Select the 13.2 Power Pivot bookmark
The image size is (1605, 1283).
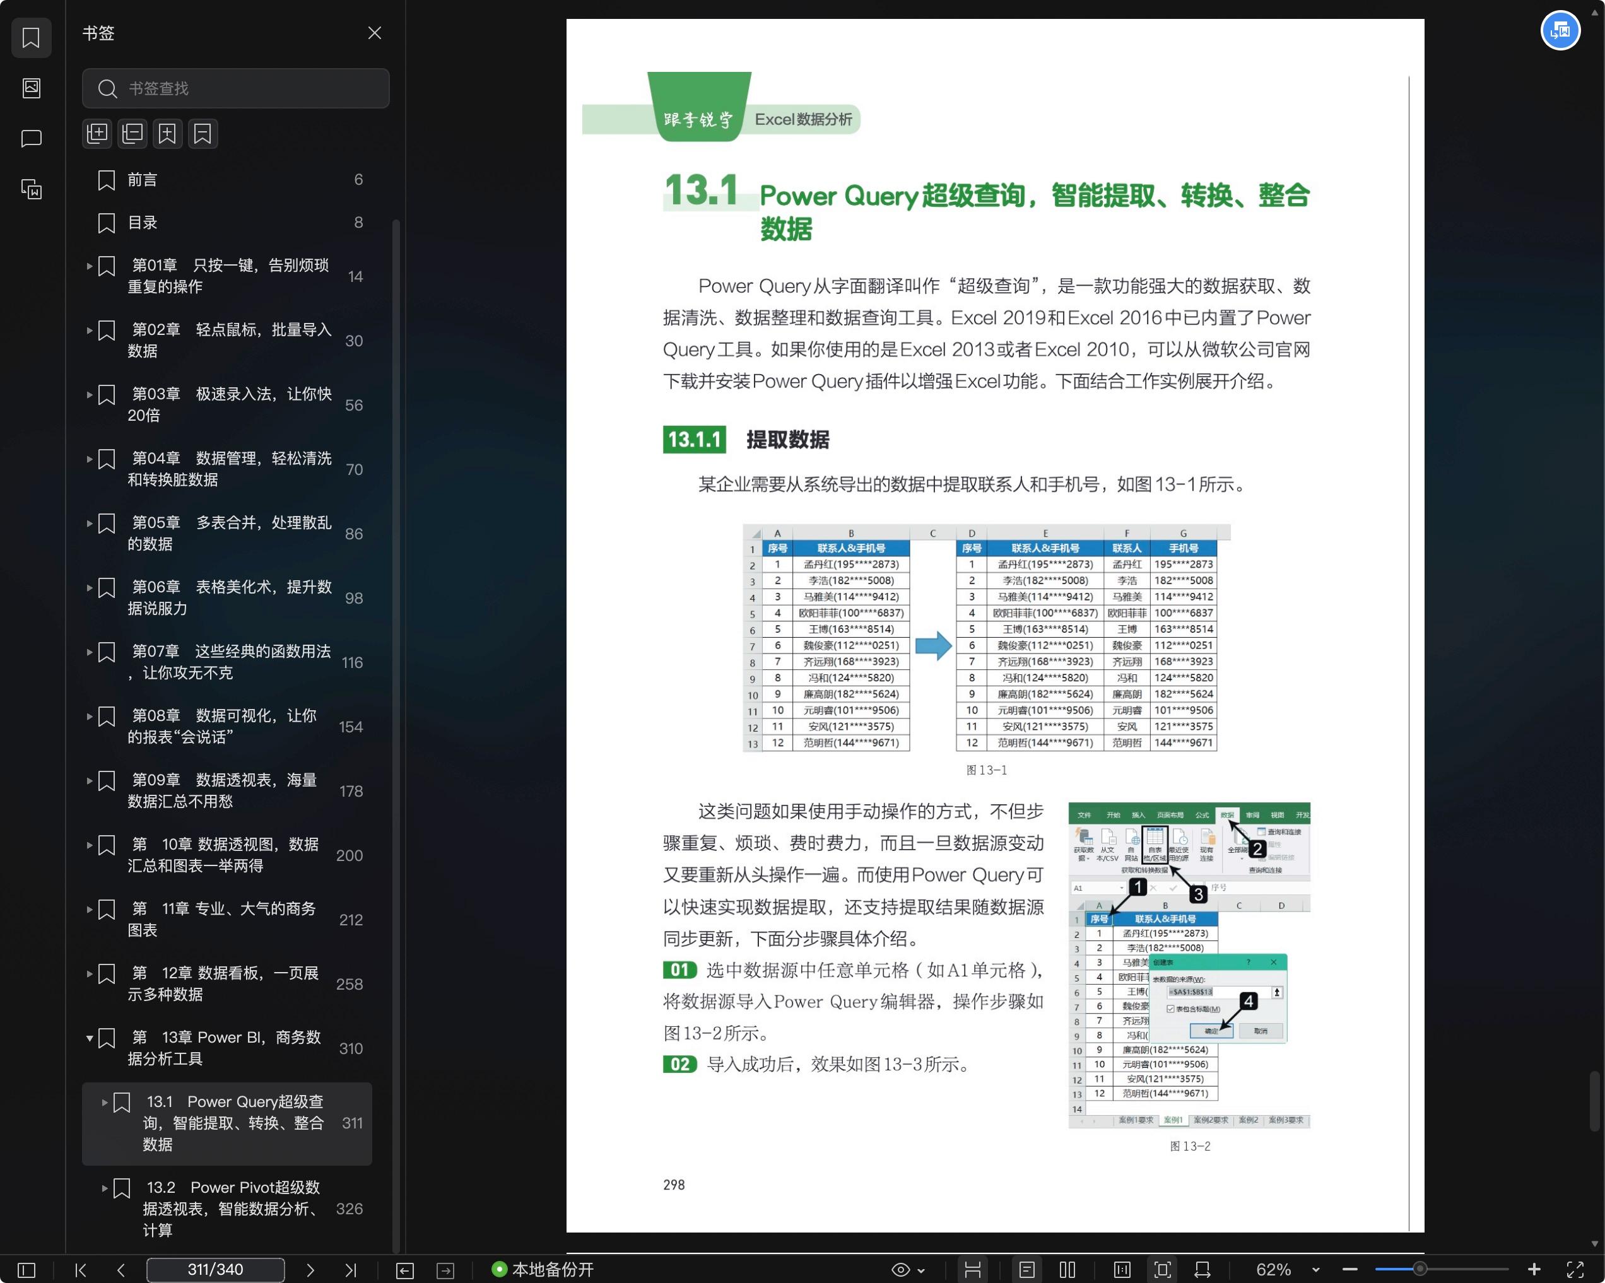pyautogui.click(x=227, y=1209)
